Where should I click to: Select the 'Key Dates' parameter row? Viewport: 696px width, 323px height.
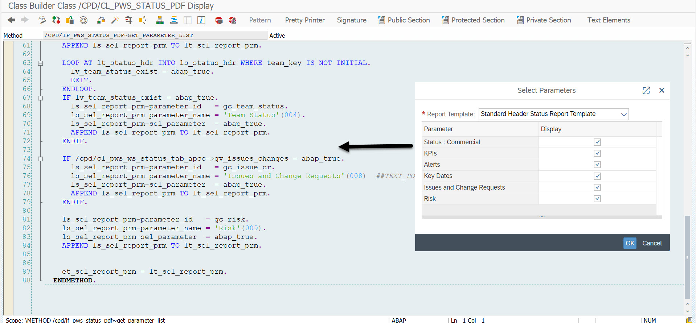click(539, 176)
